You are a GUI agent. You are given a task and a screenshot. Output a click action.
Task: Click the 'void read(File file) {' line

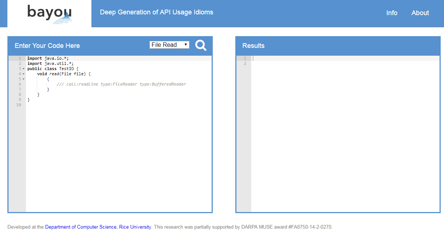pos(64,74)
